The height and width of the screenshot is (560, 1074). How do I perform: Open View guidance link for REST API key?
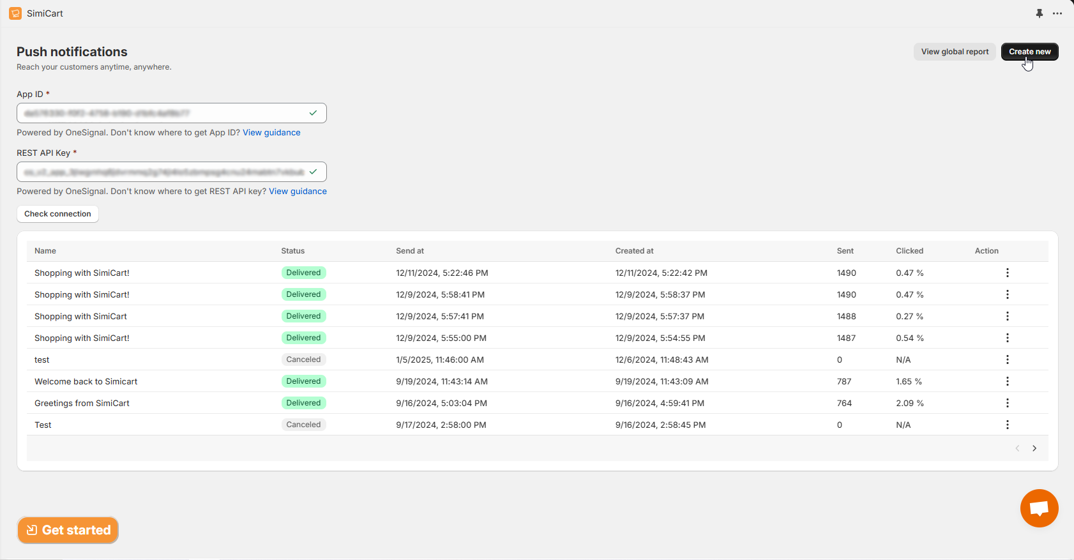298,192
